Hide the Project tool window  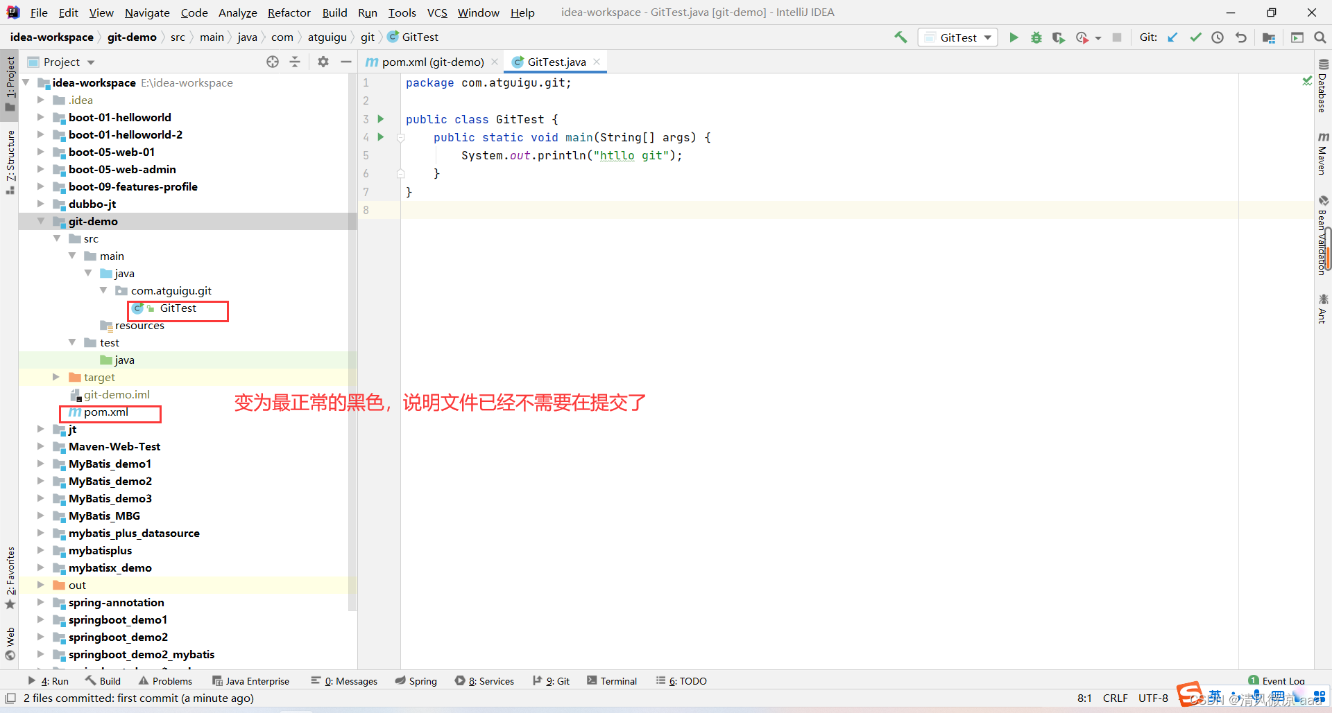pyautogui.click(x=346, y=62)
